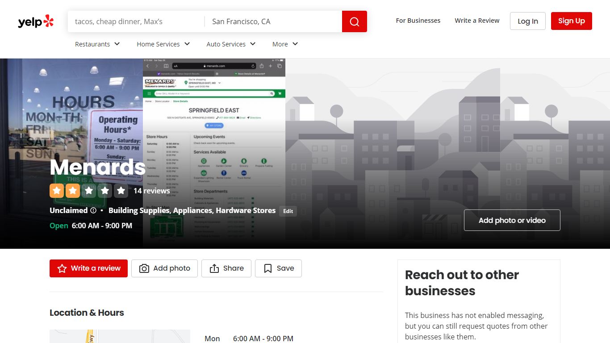Click the Hardware Stores category link
Screen dimensions: 610x343
[246, 210]
